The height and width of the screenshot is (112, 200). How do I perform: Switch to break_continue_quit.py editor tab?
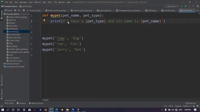(56, 11)
